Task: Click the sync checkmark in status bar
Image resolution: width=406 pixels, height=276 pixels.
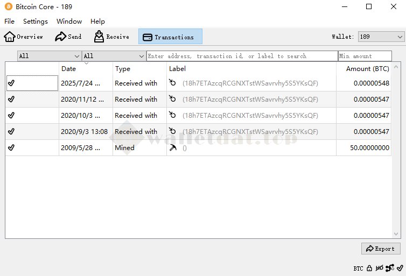Action: 400,268
